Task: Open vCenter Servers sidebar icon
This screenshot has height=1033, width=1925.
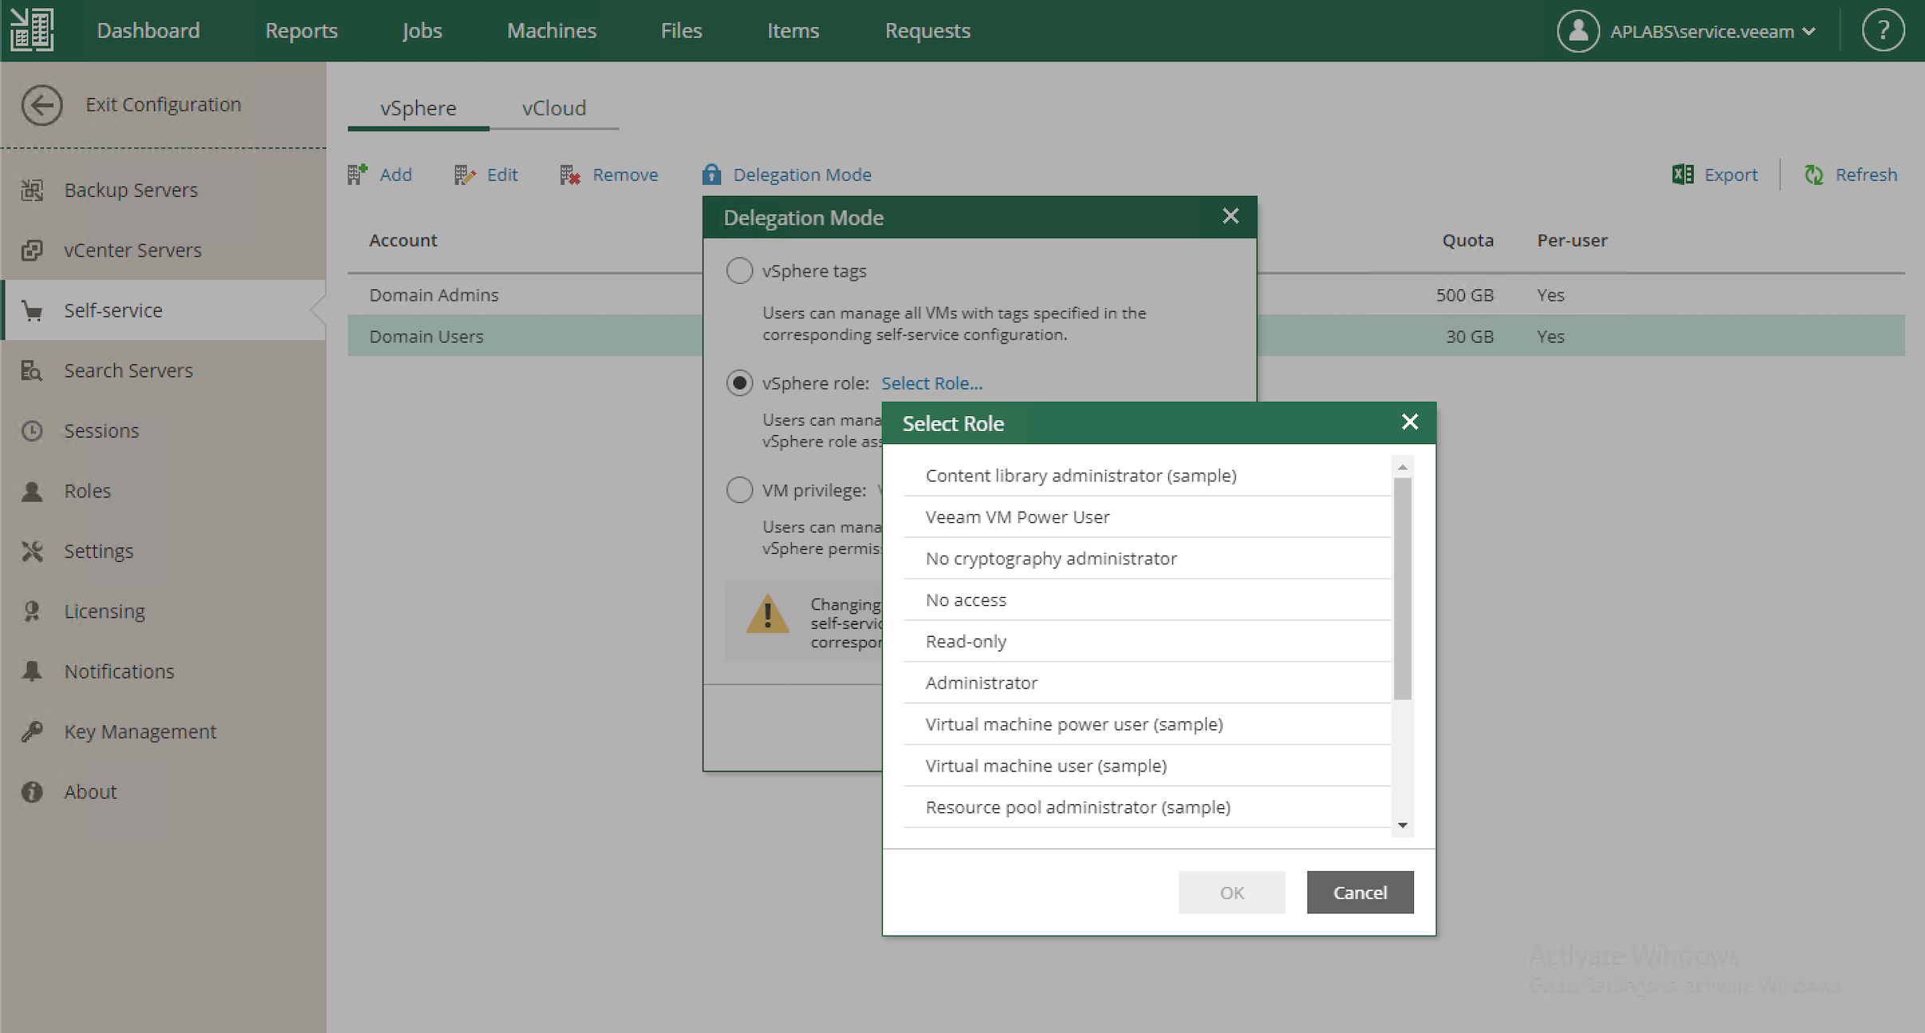Action: tap(32, 250)
